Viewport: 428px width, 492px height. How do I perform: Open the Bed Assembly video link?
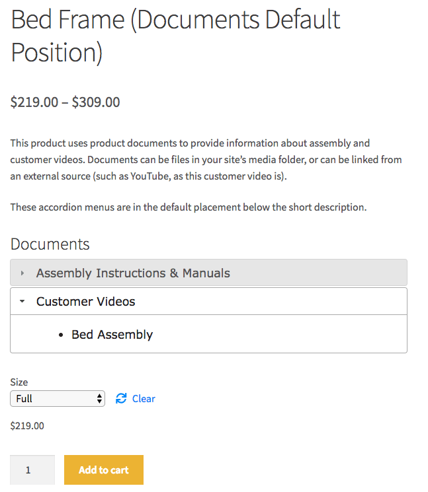click(112, 335)
